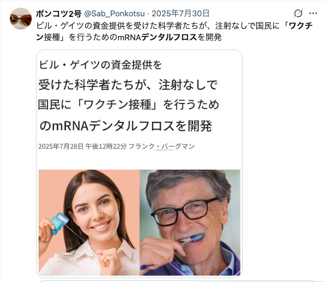Open the Grok explain-post icon
Viewport: 325px width, 282px height.
298,14
